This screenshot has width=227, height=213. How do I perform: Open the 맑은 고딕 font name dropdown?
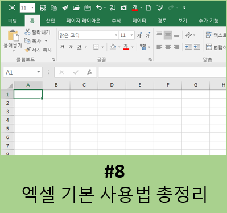pos(116,35)
